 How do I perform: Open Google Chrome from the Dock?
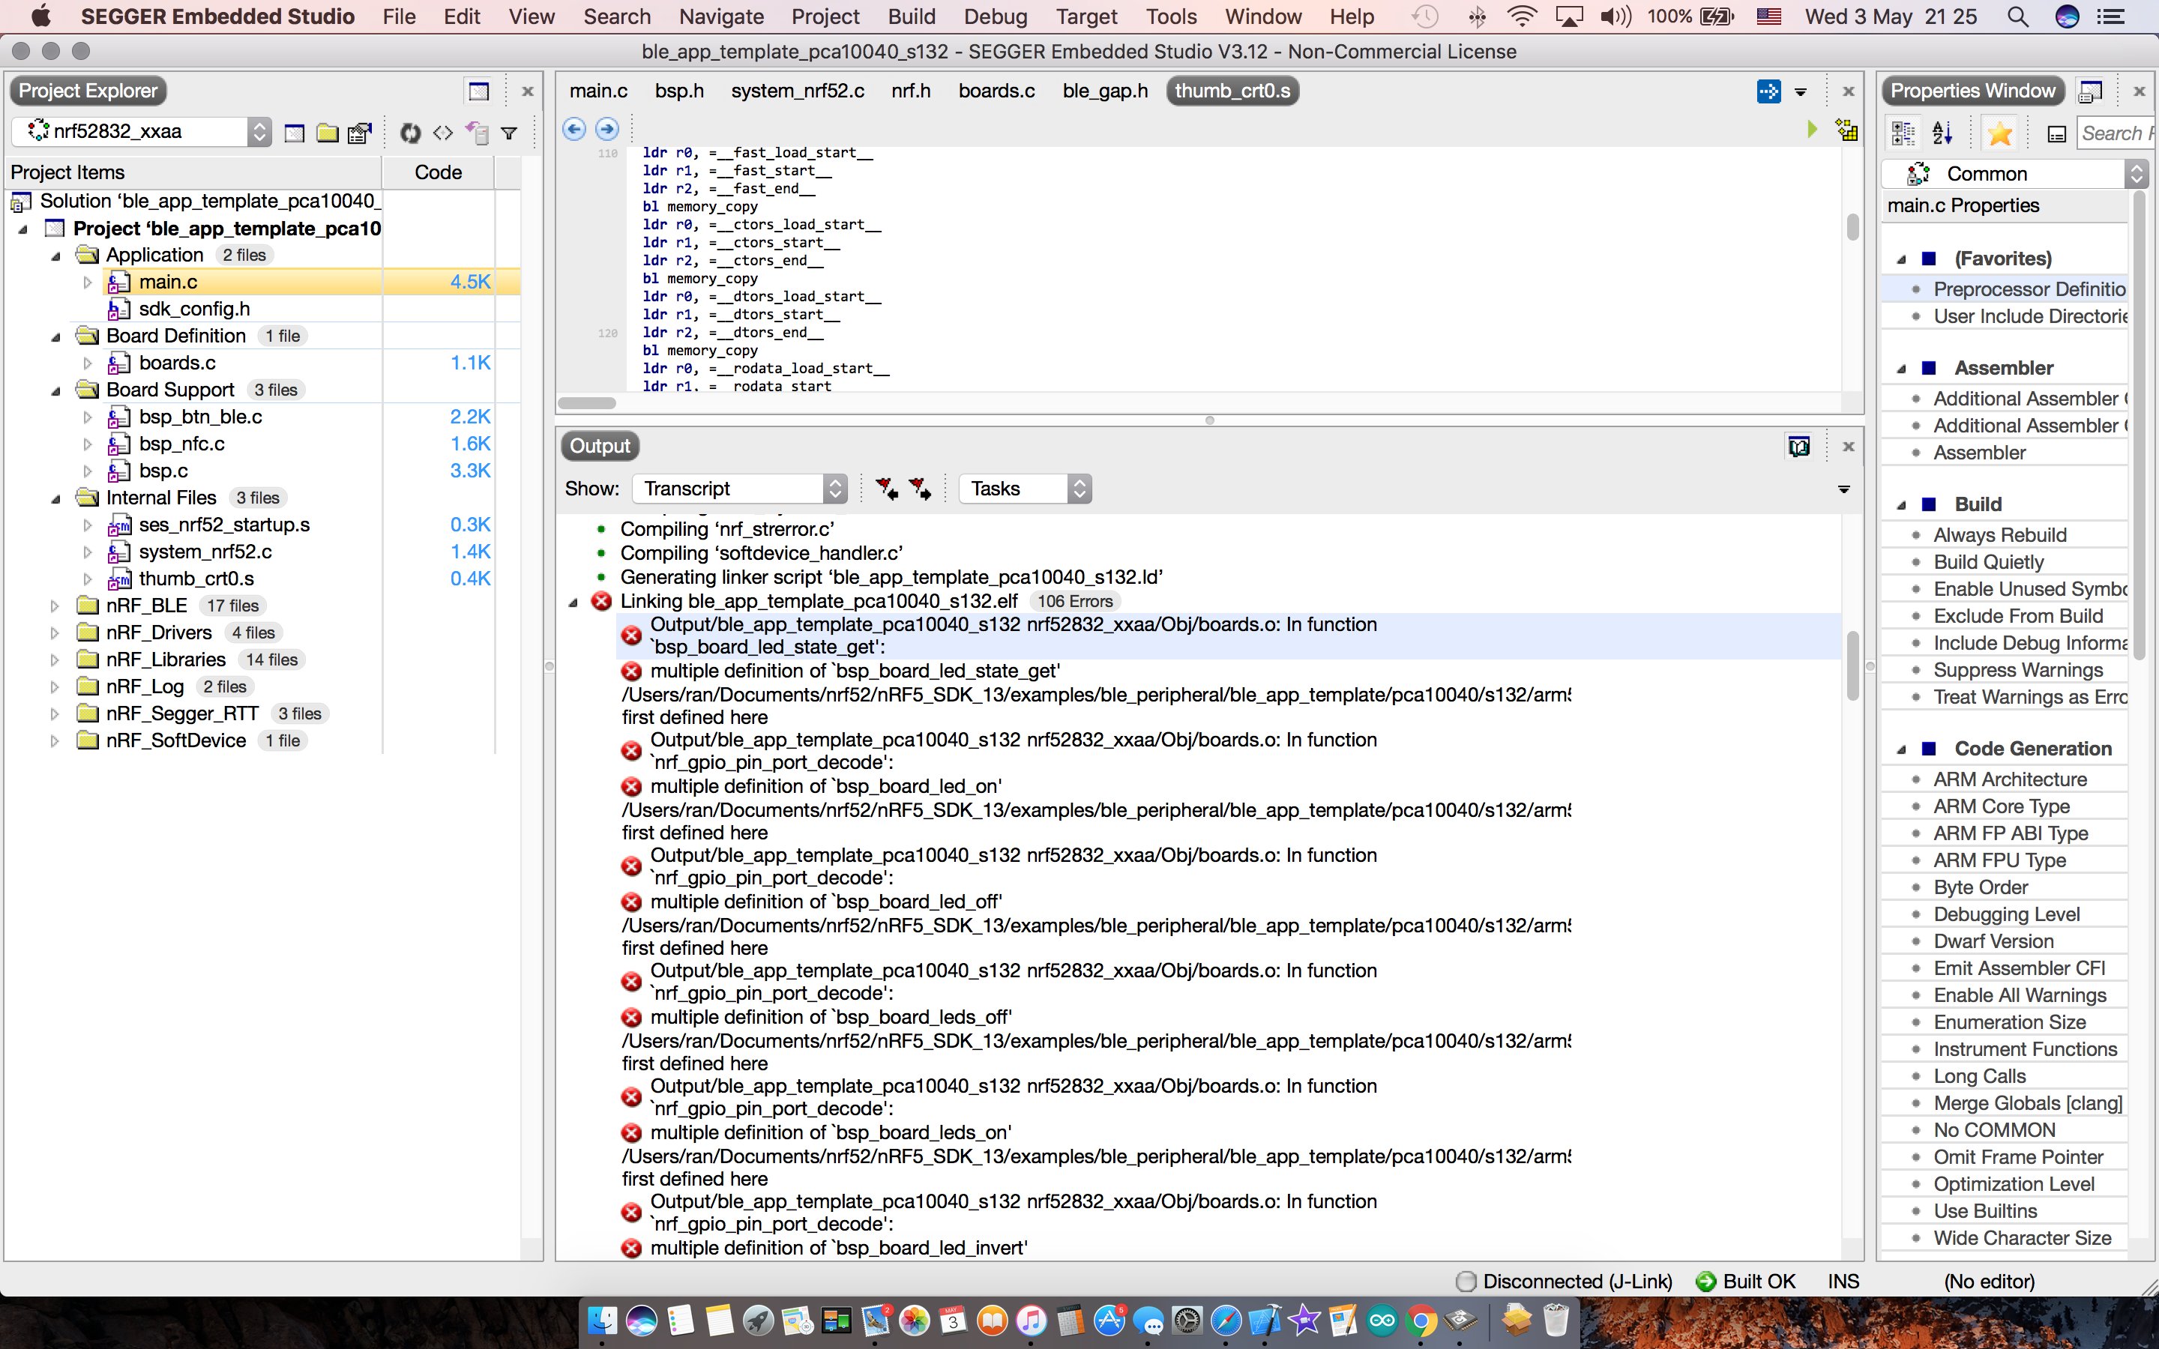1422,1321
